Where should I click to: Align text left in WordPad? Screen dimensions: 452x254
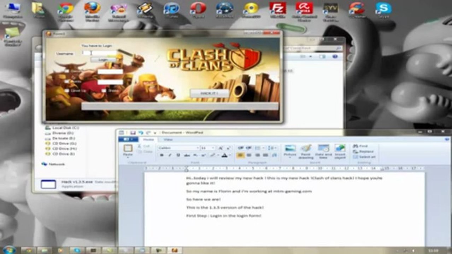(x=240, y=155)
